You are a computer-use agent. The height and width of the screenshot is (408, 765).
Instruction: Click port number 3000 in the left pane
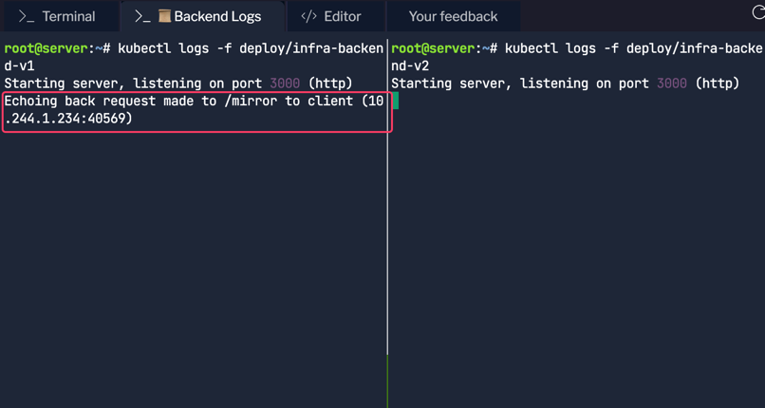284,83
